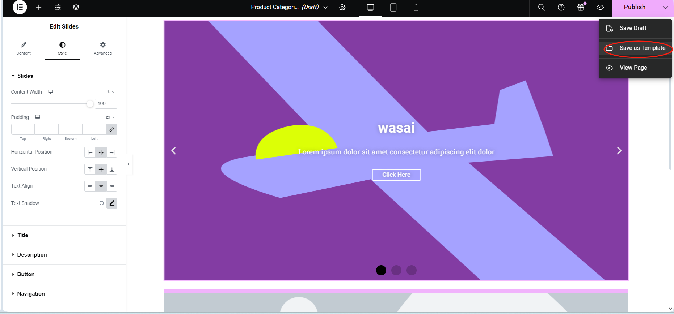Set Vertical Position to middle
The height and width of the screenshot is (314, 674).
101,169
